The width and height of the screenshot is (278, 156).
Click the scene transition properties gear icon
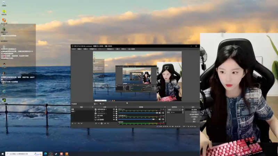182,110
